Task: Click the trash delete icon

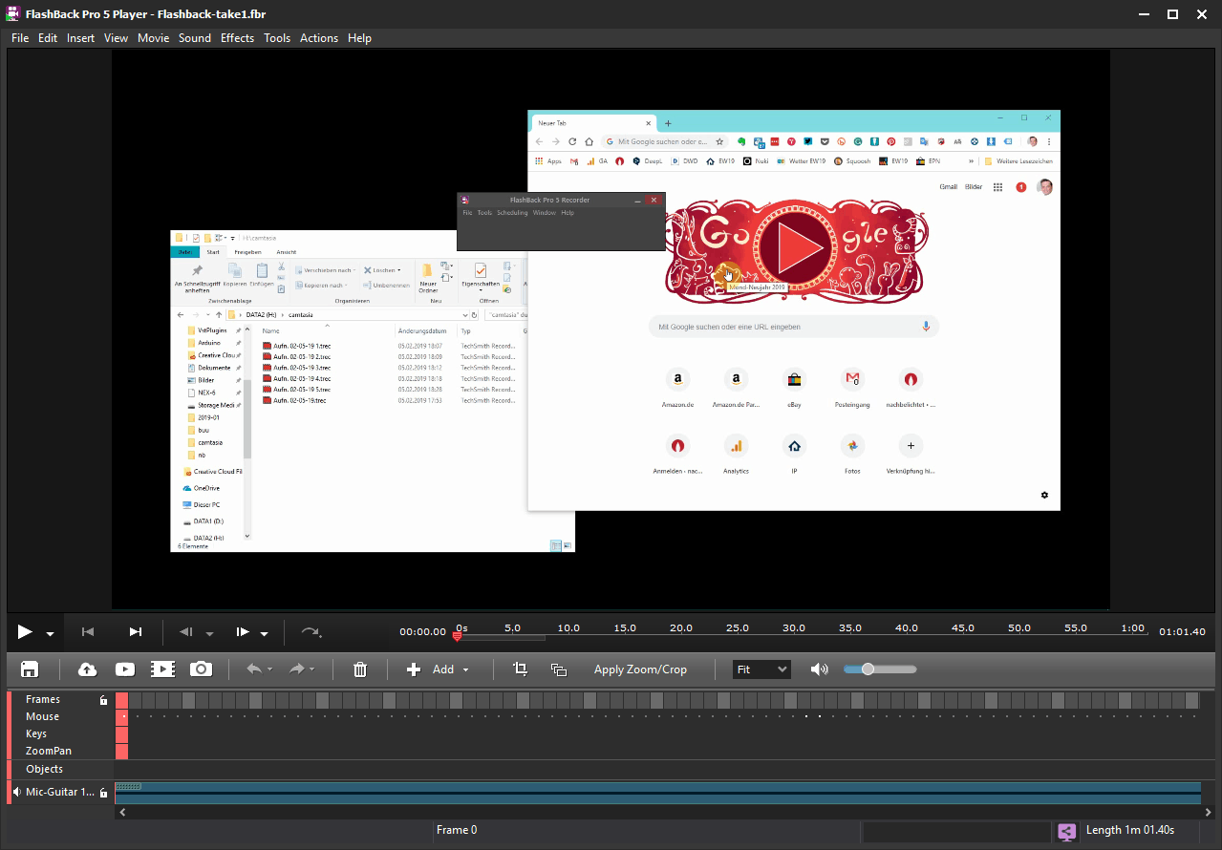Action: click(x=360, y=669)
